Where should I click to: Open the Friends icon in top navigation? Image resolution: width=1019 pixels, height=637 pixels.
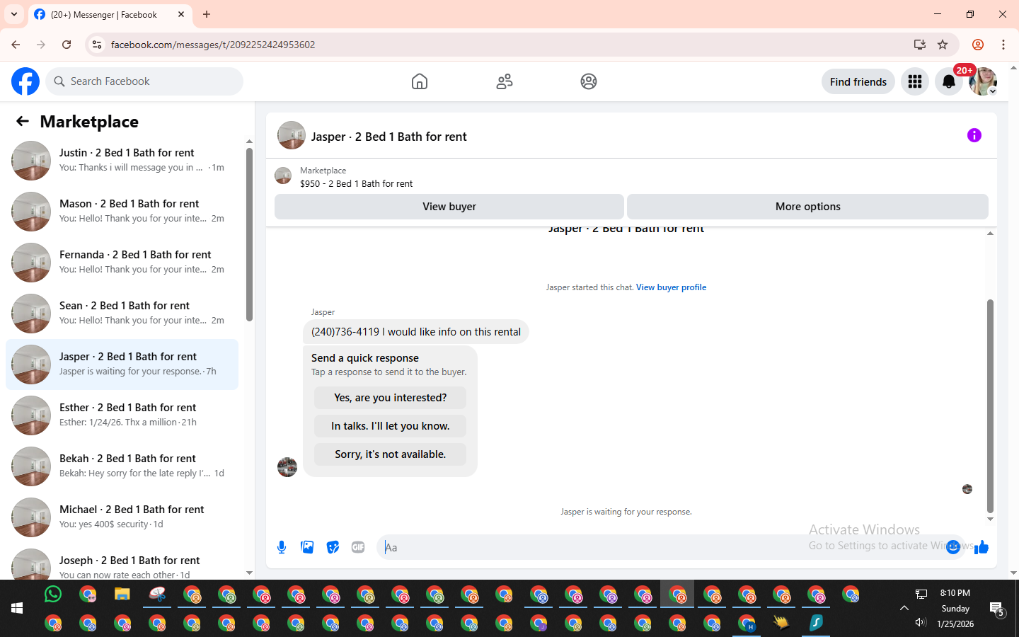(x=505, y=81)
